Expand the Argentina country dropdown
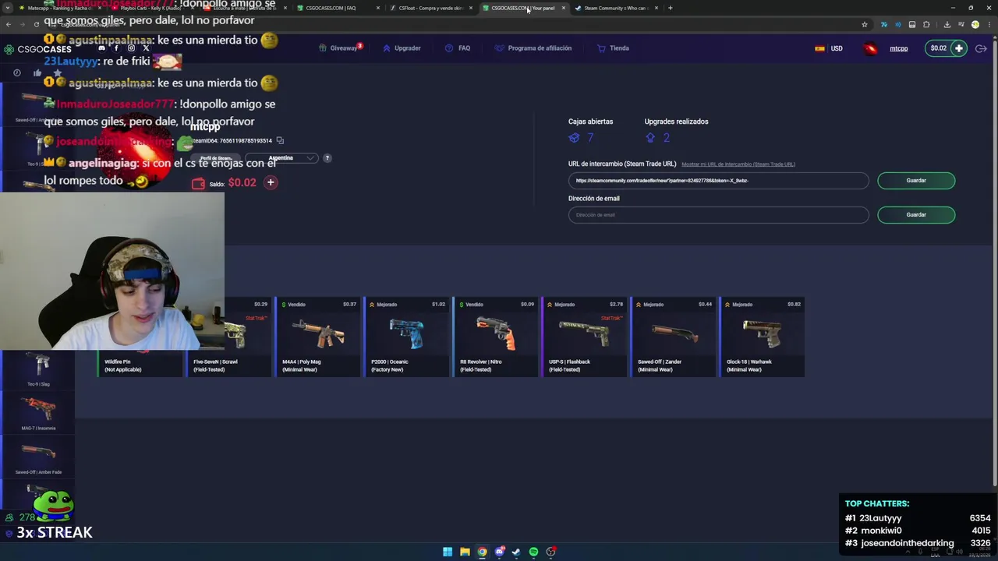Viewport: 998px width, 561px height. click(281, 158)
